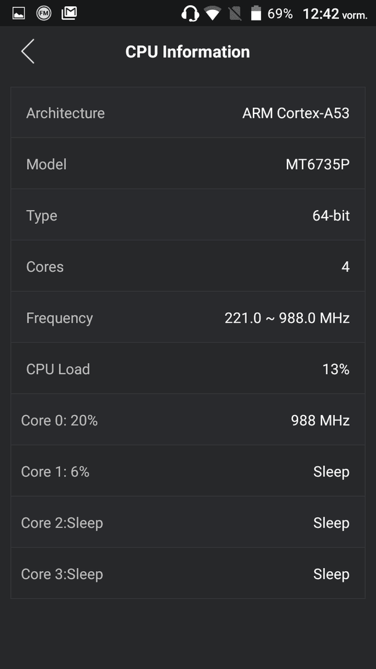Tap the Cores row
Image resolution: width=376 pixels, height=669 pixels.
(188, 266)
